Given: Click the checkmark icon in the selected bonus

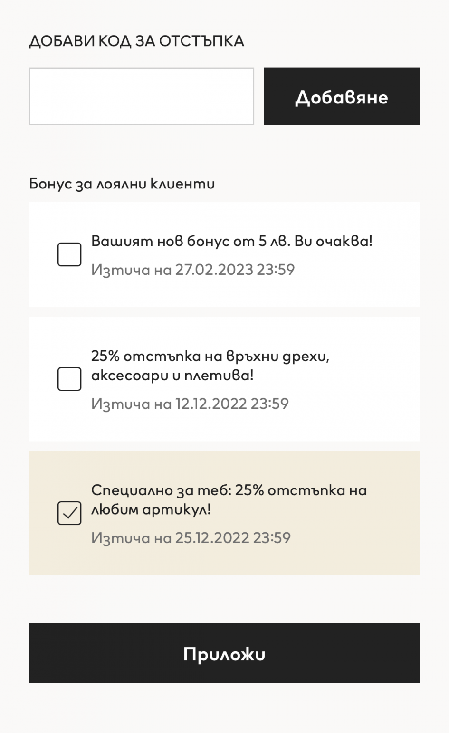Looking at the screenshot, I should pos(69,513).
